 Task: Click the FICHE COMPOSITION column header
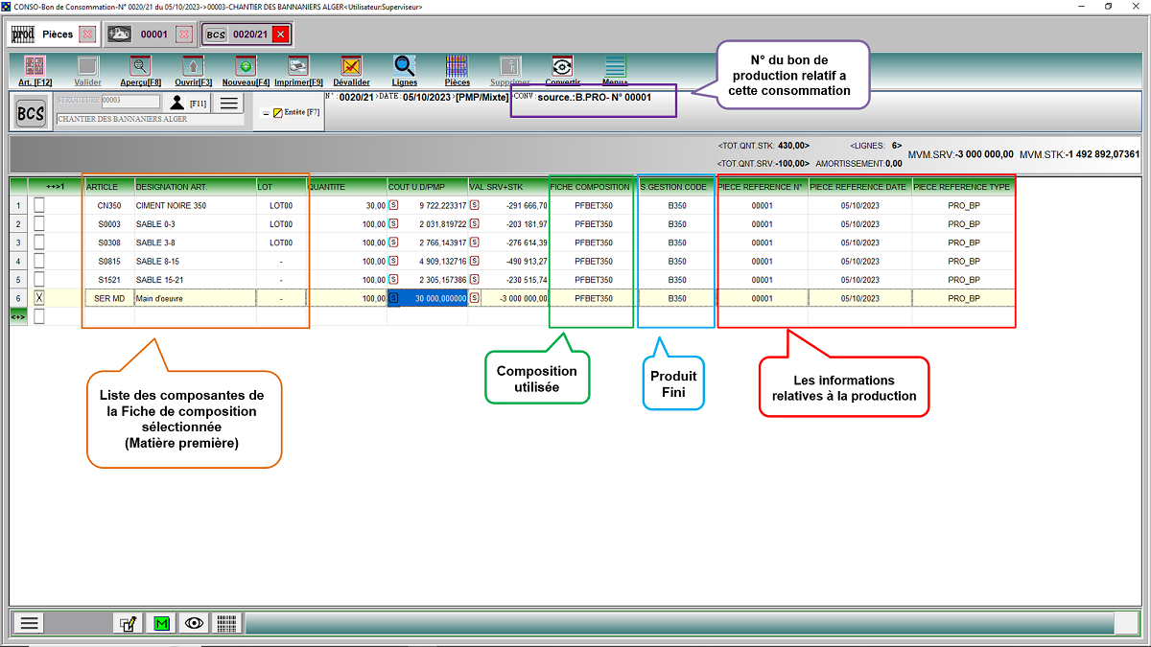(590, 186)
